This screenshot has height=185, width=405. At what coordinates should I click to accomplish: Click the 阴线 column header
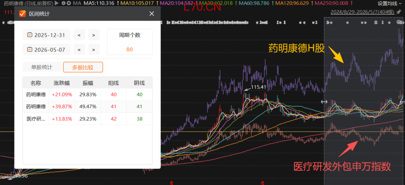[x=139, y=83]
